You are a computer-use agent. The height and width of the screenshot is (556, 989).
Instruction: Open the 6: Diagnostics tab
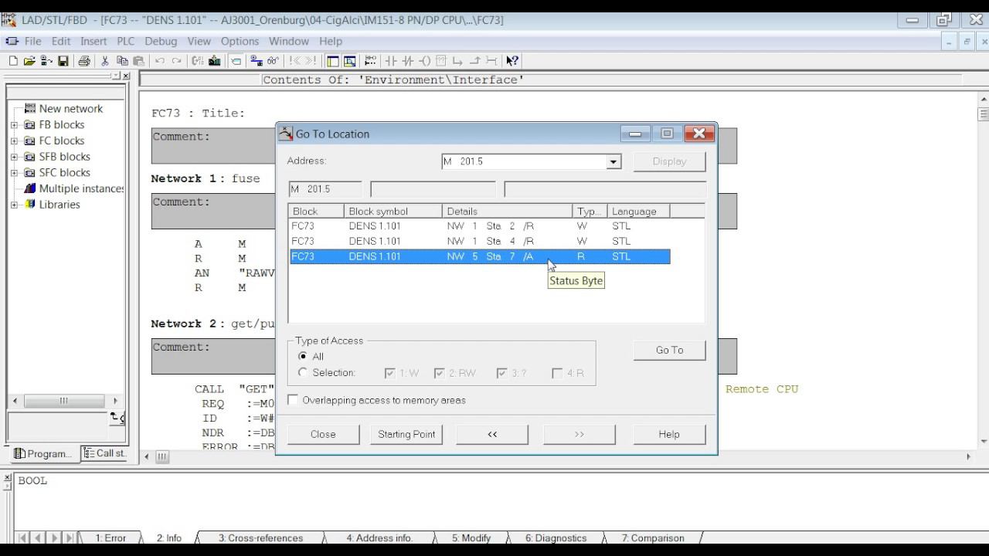coord(556,538)
